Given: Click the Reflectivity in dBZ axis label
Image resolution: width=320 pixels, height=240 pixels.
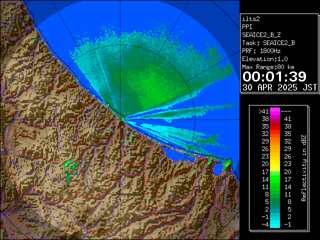Looking at the screenshot, I should coord(304,168).
